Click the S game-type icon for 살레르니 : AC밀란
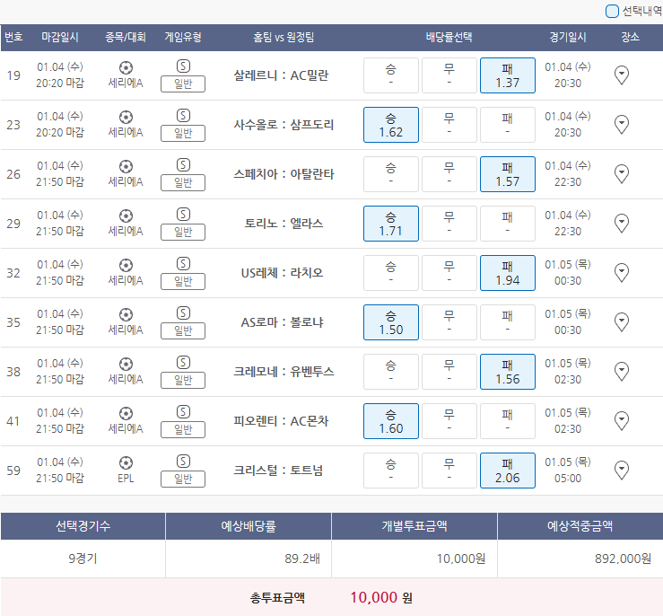 tap(183, 66)
